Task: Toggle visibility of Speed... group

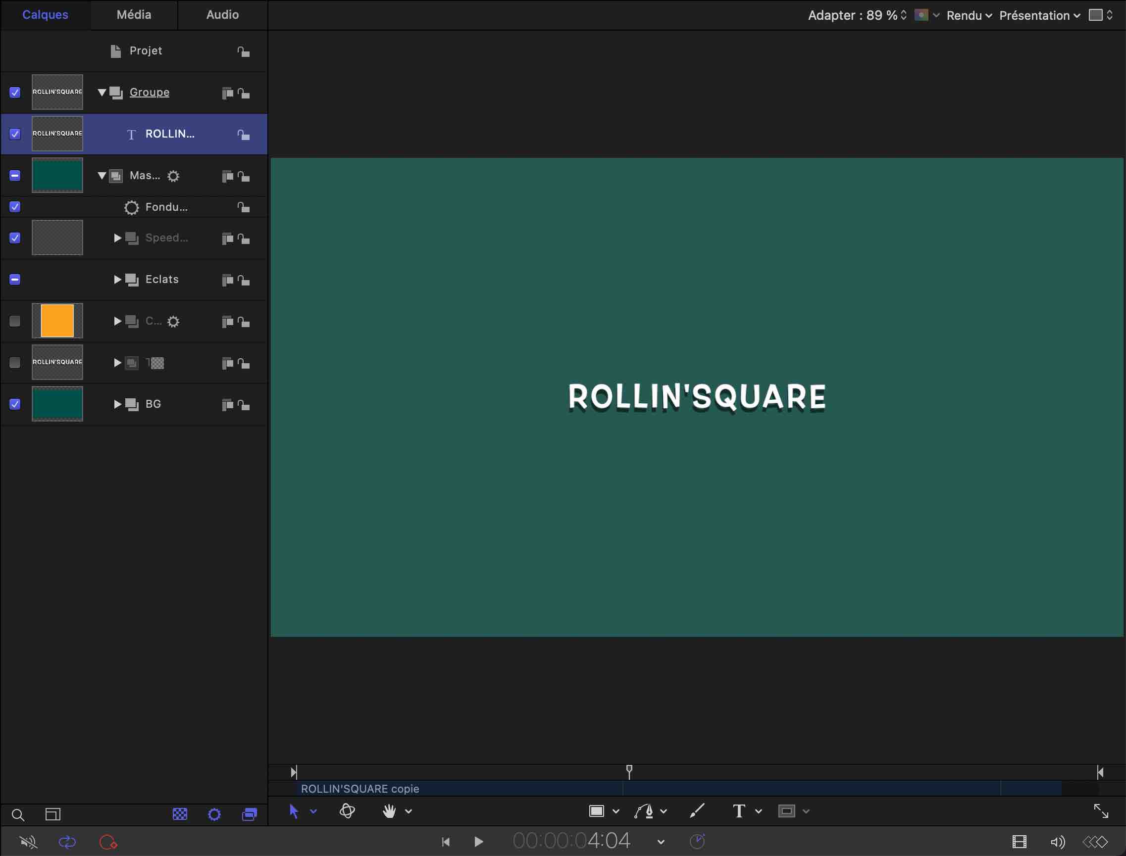Action: click(15, 238)
